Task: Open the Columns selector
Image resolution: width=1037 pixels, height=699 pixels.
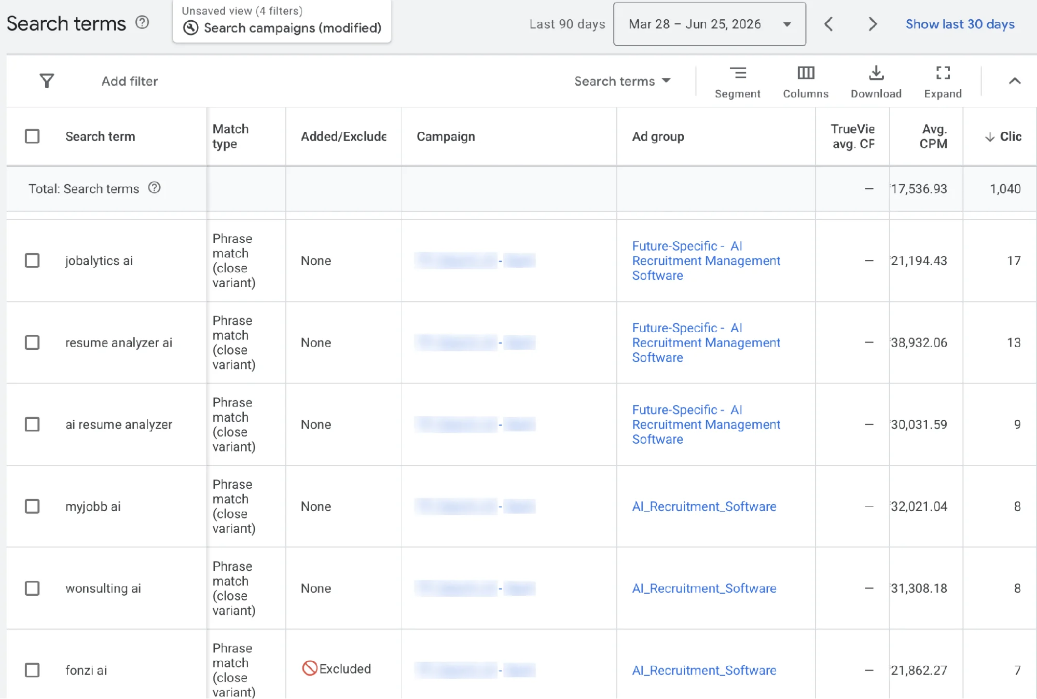Action: pyautogui.click(x=806, y=82)
